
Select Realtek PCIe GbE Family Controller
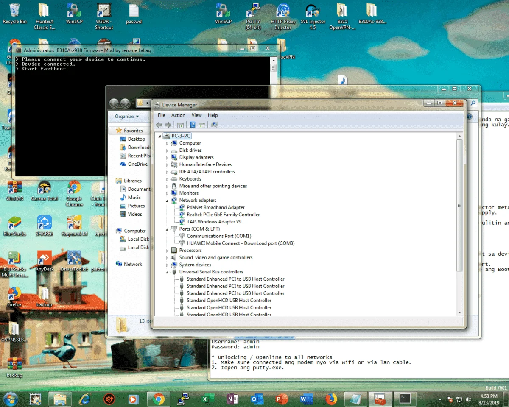click(x=223, y=215)
